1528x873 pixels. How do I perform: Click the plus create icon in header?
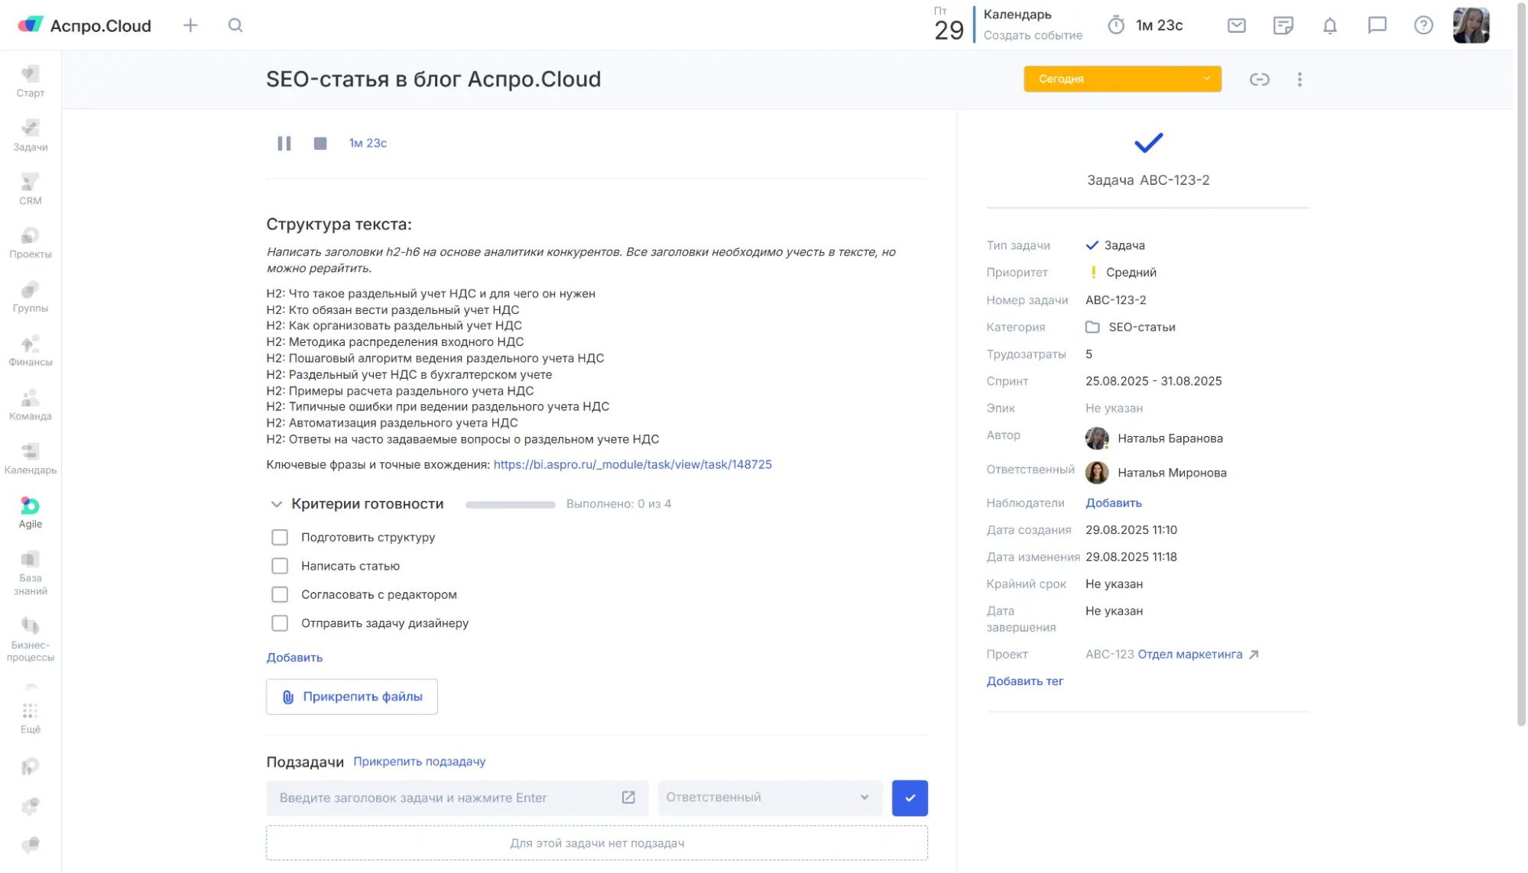[190, 25]
